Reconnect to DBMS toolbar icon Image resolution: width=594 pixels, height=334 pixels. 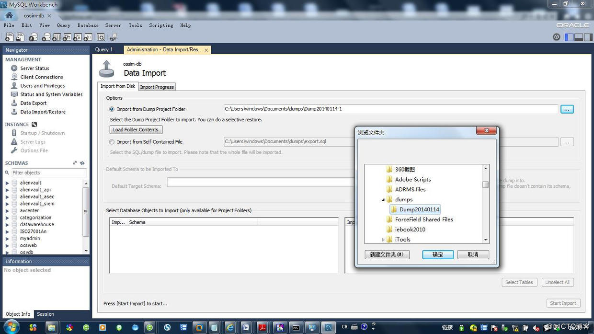point(114,37)
